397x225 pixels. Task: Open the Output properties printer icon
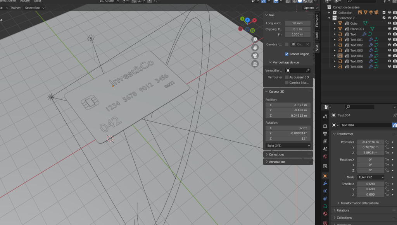(325, 133)
